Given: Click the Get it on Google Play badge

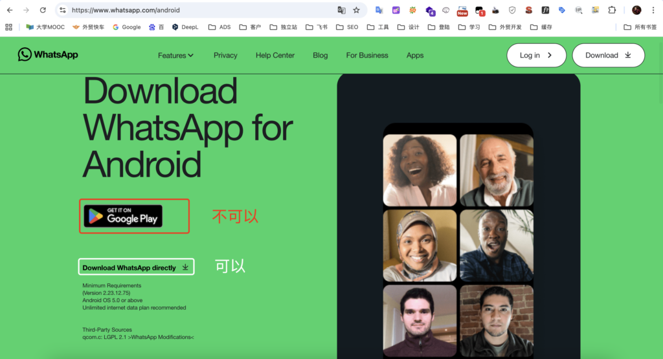Looking at the screenshot, I should pos(123,216).
